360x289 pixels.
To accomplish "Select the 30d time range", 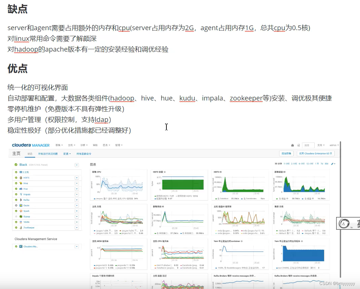I will [326, 164].
